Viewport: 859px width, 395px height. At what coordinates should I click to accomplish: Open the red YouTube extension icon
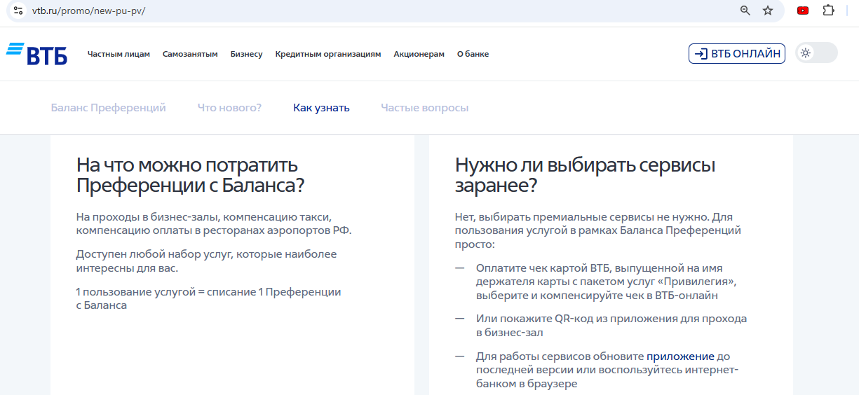(x=803, y=11)
